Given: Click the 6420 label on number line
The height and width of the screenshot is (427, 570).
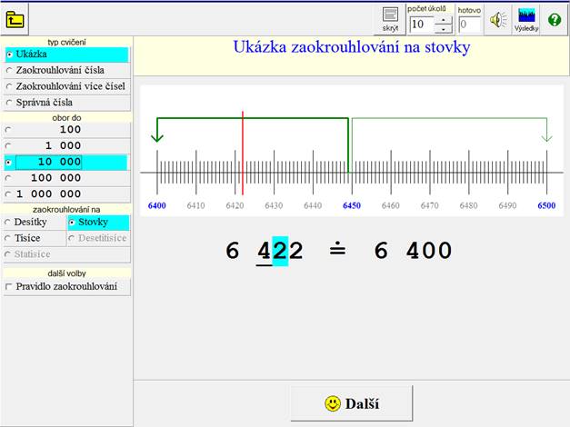Looking at the screenshot, I should tap(235, 205).
